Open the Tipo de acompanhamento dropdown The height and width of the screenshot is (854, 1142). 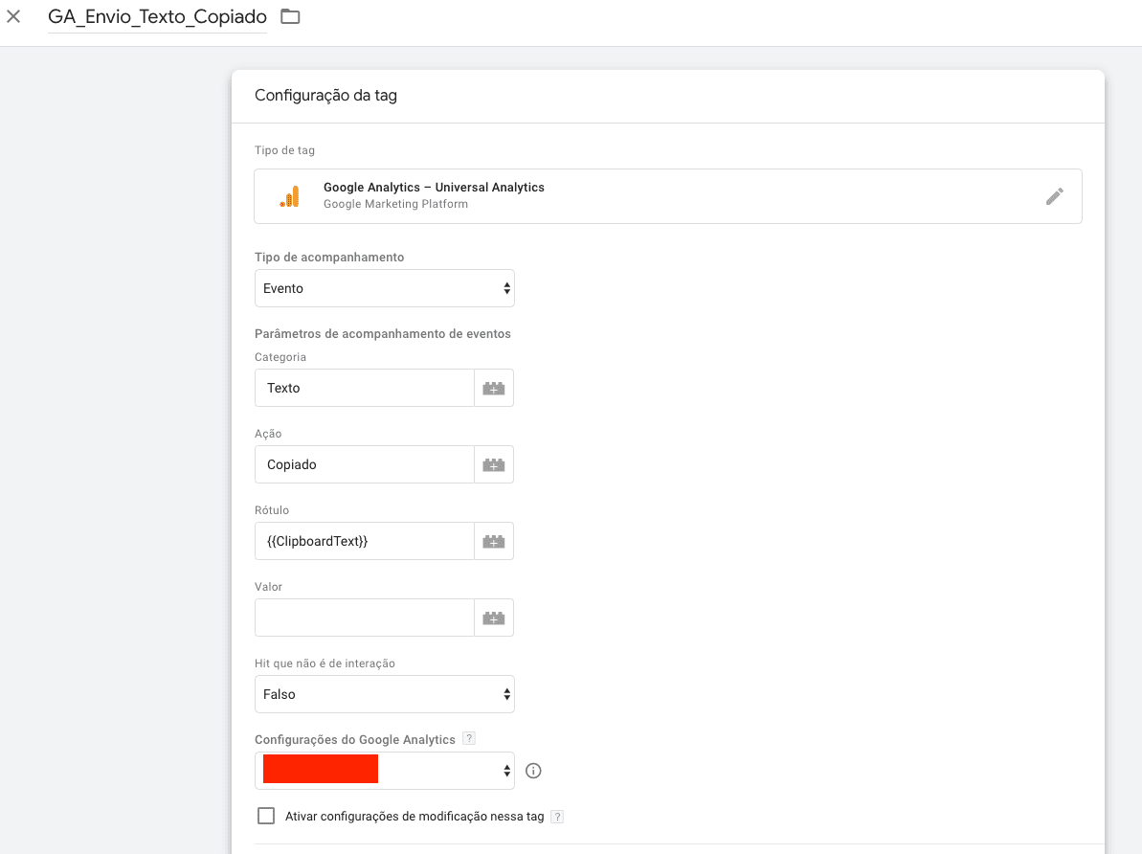pos(385,288)
